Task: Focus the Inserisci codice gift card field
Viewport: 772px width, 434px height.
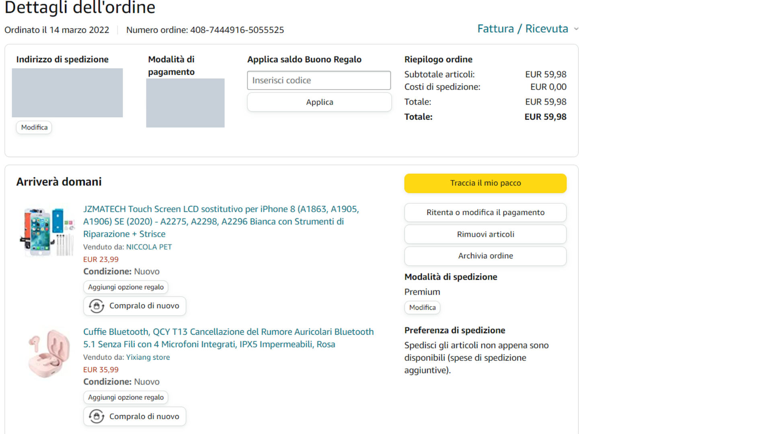Action: [x=318, y=80]
